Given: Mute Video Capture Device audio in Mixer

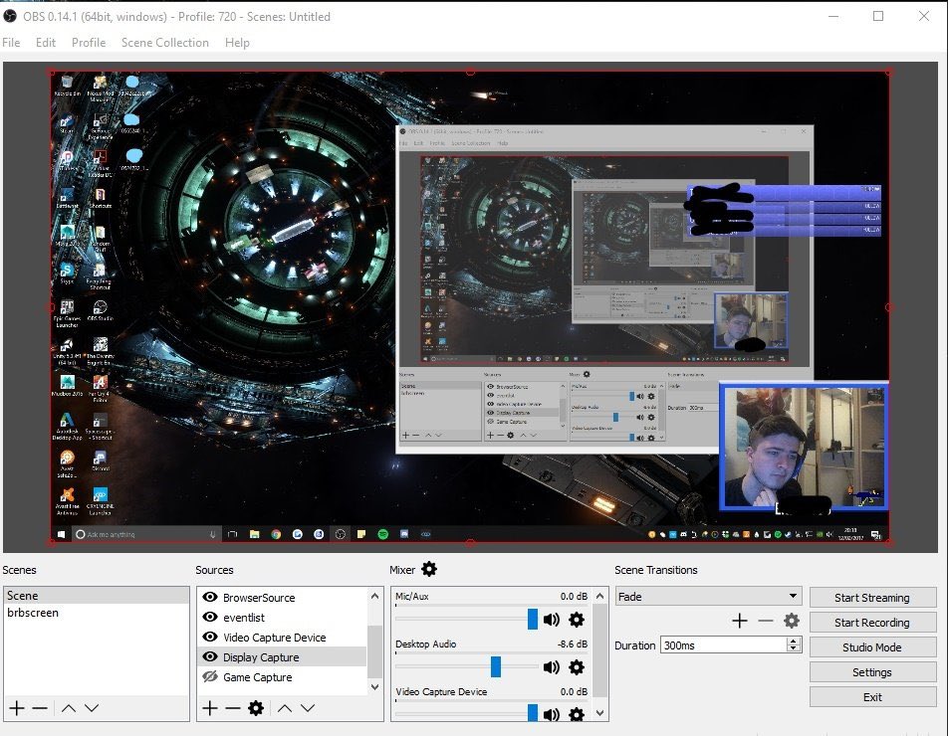Looking at the screenshot, I should (552, 714).
